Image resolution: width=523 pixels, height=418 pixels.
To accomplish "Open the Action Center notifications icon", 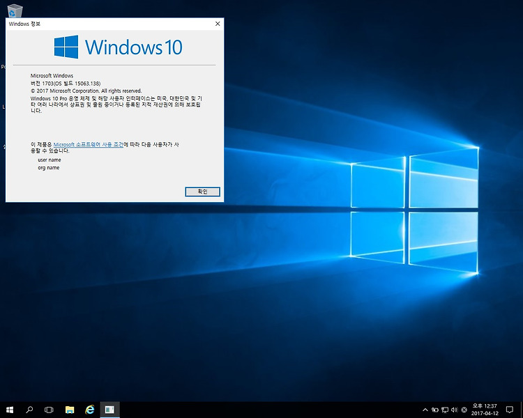I will click(x=509, y=410).
